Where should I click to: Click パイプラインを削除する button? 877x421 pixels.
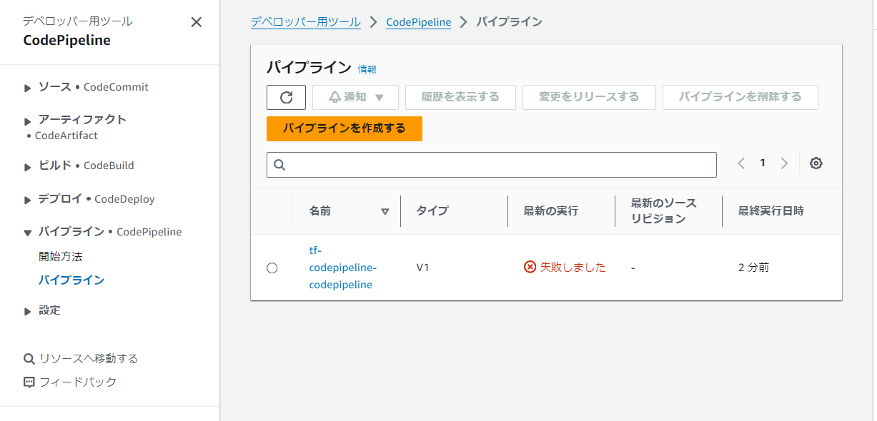point(740,97)
